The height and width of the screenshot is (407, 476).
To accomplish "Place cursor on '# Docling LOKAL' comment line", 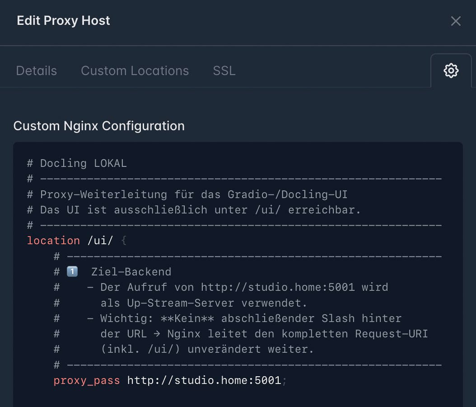I will pyautogui.click(x=77, y=163).
